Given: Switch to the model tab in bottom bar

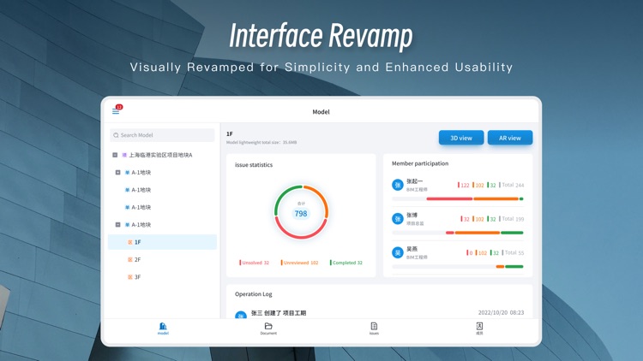Looking at the screenshot, I should click(163, 328).
